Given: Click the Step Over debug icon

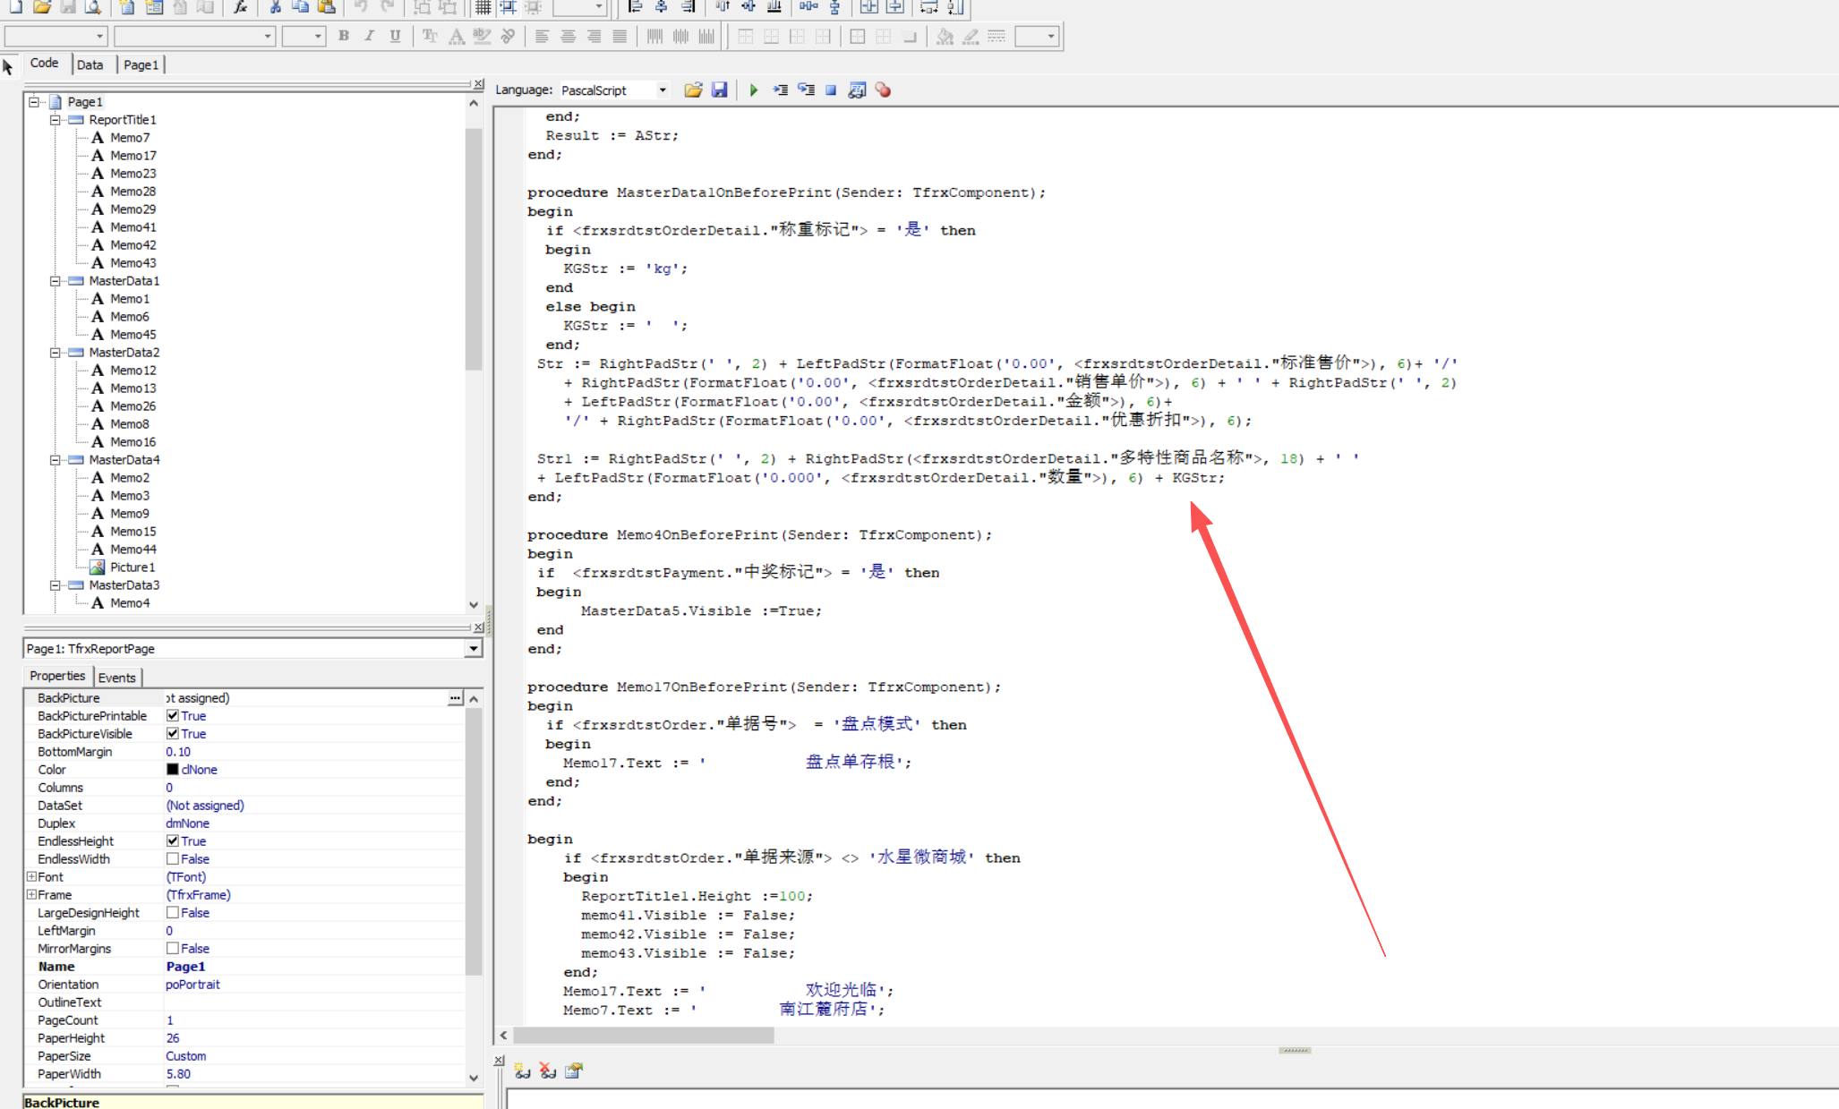Looking at the screenshot, I should pyautogui.click(x=806, y=90).
